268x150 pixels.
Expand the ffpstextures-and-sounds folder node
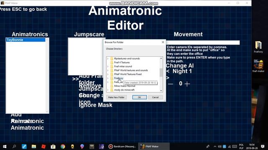tap(108, 58)
